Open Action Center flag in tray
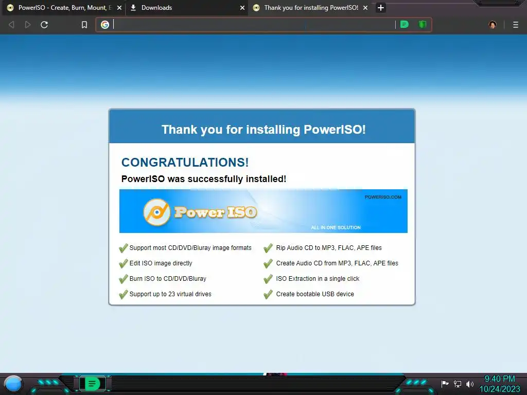Viewport: 527px width, 395px height. click(445, 384)
